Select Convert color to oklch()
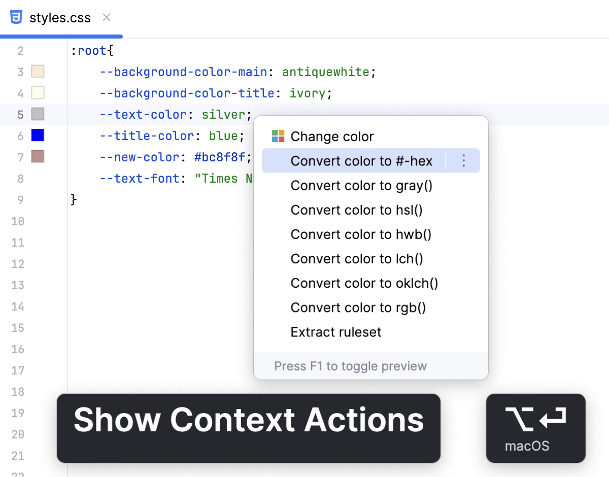Image resolution: width=609 pixels, height=477 pixels. [x=363, y=283]
